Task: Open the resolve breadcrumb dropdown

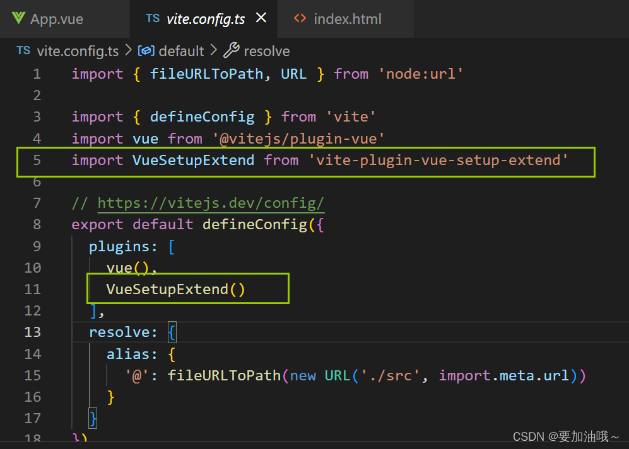Action: point(268,51)
